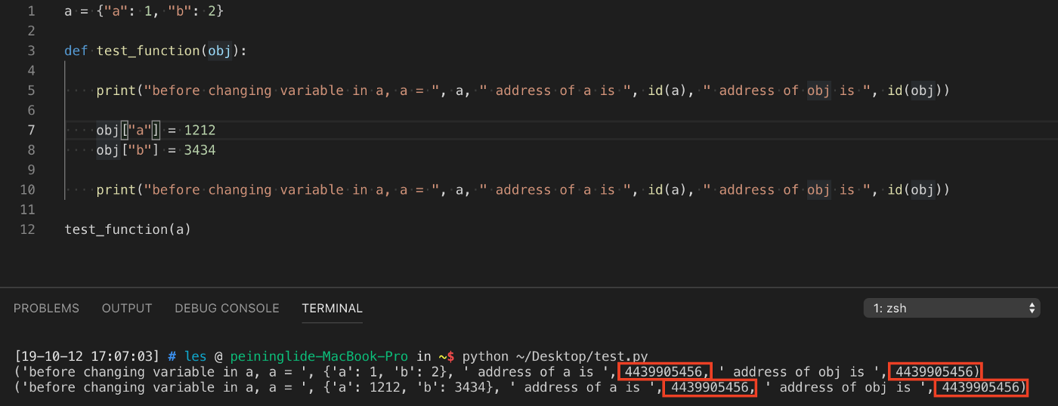Image resolution: width=1058 pixels, height=406 pixels.
Task: Click the test_function(a) call on line 12
Action: tap(128, 229)
